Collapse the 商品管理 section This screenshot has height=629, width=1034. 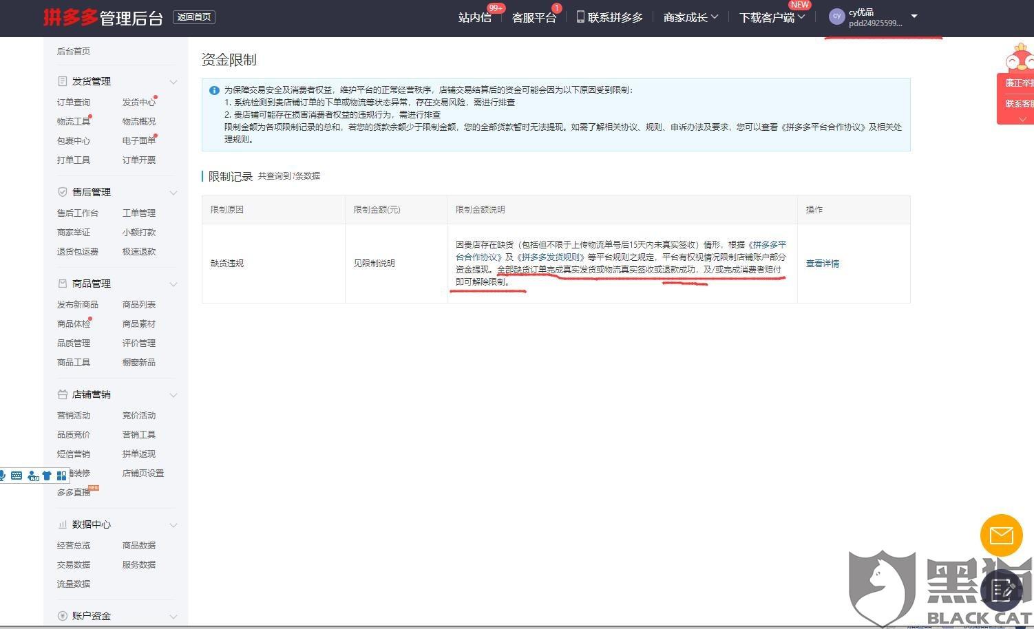173,284
